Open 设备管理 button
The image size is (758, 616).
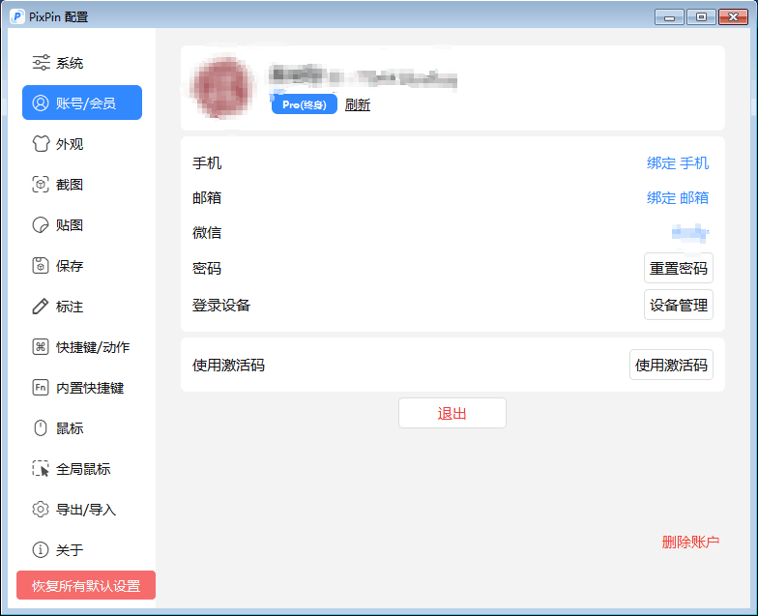[679, 305]
